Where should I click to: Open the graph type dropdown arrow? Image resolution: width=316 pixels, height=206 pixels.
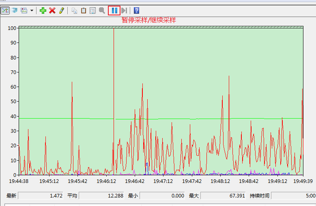[x=32, y=11]
